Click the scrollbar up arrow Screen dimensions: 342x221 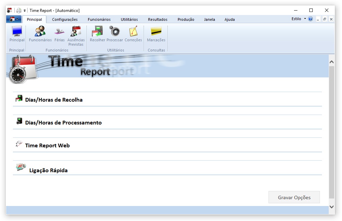pyautogui.click(x=331, y=62)
